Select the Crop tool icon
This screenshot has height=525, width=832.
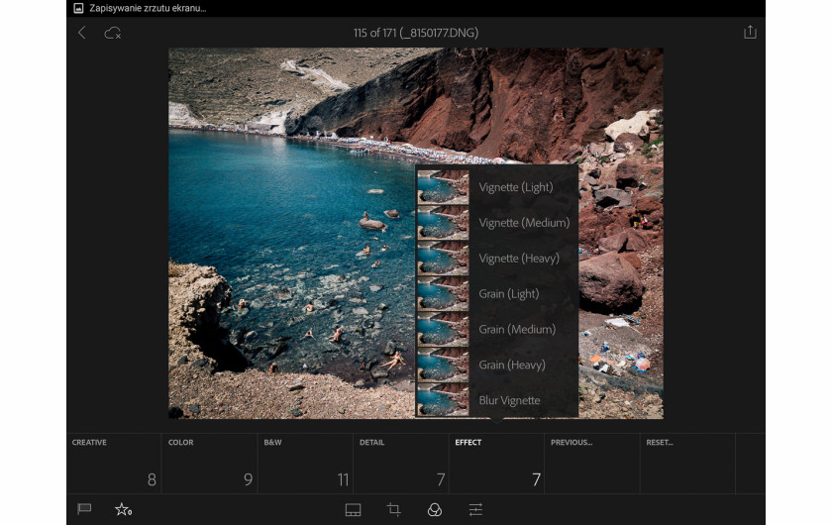coord(394,509)
